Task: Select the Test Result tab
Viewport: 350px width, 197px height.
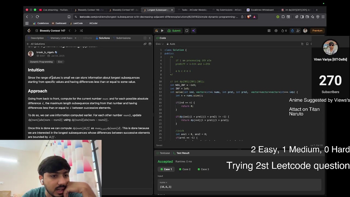Action: pyautogui.click(x=181, y=153)
